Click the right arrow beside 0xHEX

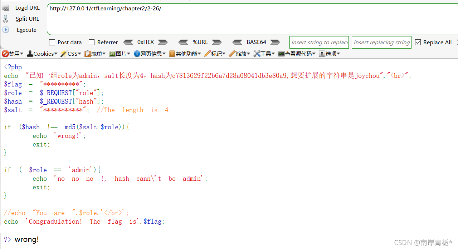[x=163, y=42]
